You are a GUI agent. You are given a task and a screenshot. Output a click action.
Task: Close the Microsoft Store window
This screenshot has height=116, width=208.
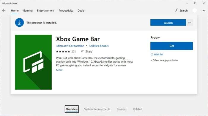point(204,3)
